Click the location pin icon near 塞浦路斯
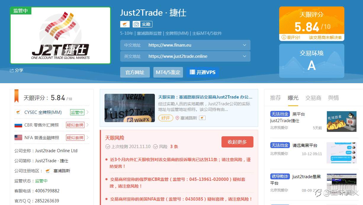This screenshot has height=205, width=363. pos(177,118)
